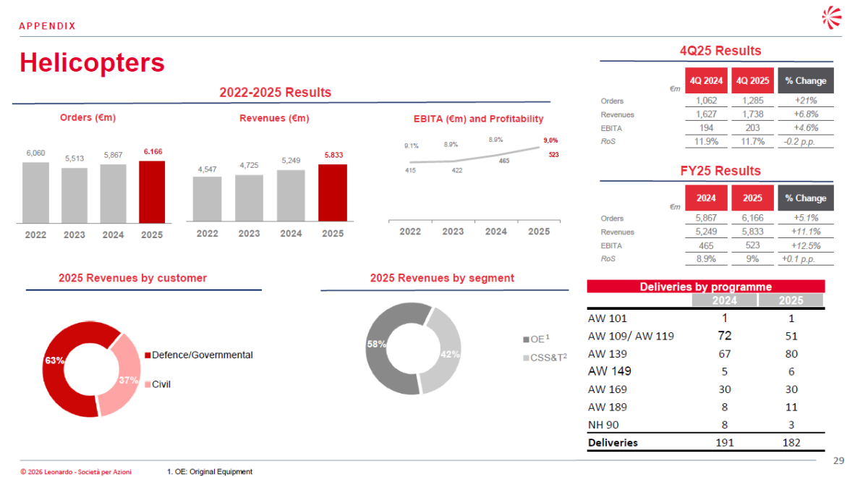Click the OE: Original Equipment footnote
This screenshot has width=868, height=477.
tap(210, 472)
